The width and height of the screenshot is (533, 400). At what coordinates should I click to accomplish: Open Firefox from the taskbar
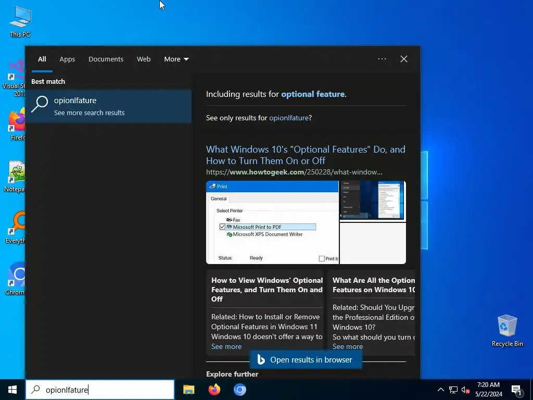(x=214, y=390)
